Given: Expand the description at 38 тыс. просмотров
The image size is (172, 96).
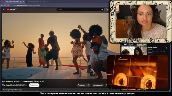Looking at the screenshot, I should pos(13,90).
